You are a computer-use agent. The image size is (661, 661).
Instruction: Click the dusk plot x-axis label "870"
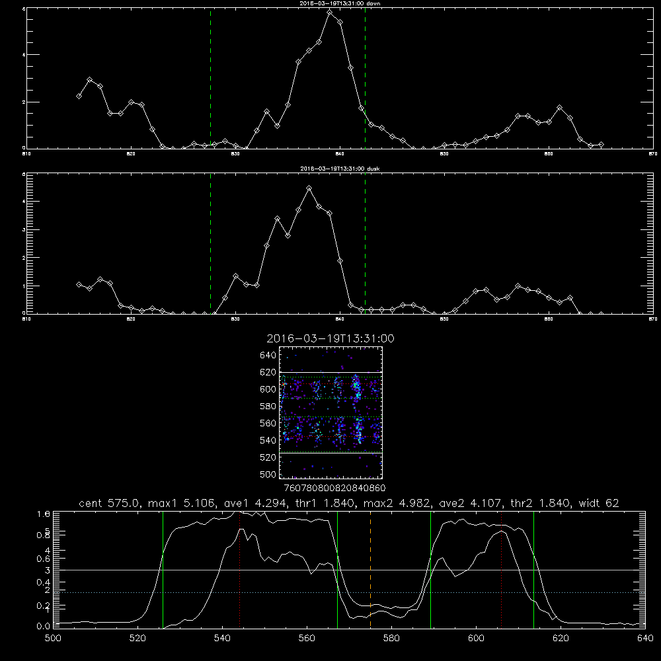pyautogui.click(x=653, y=319)
